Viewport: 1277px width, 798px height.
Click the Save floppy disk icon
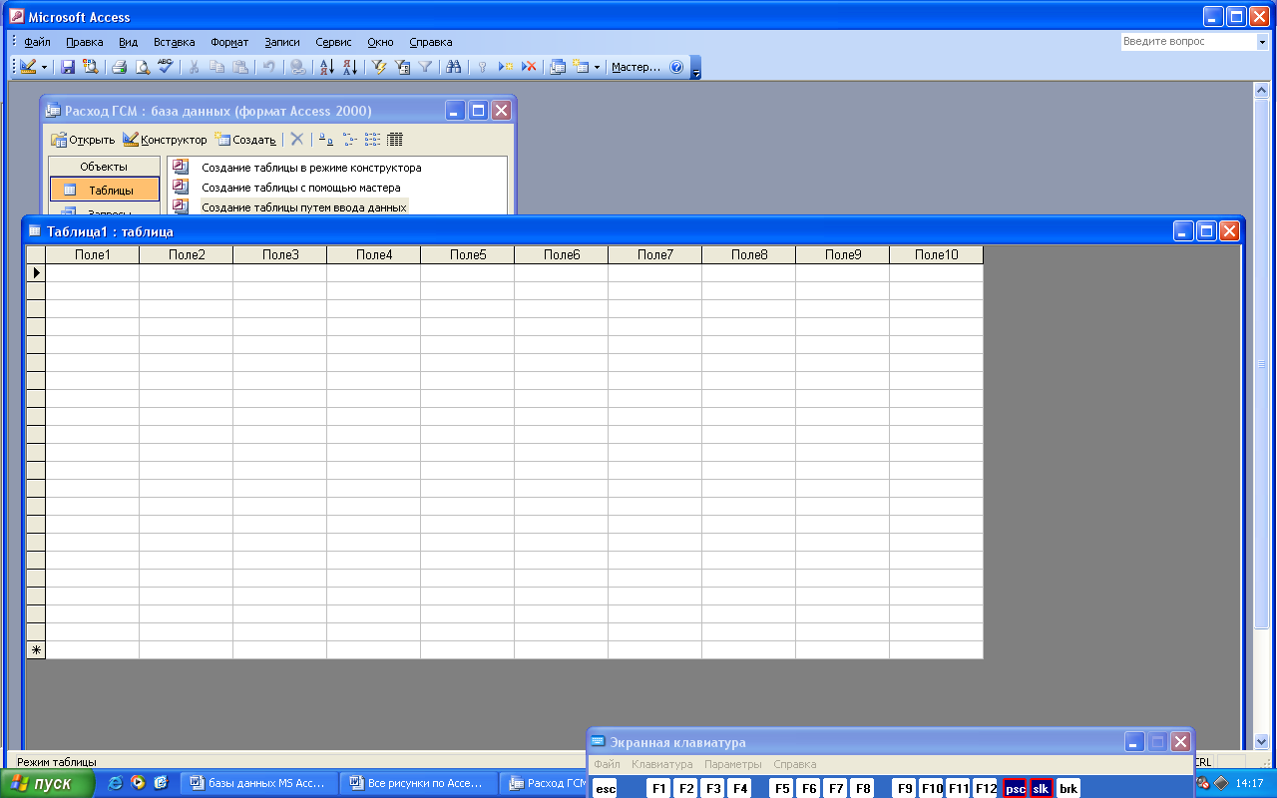pos(68,67)
